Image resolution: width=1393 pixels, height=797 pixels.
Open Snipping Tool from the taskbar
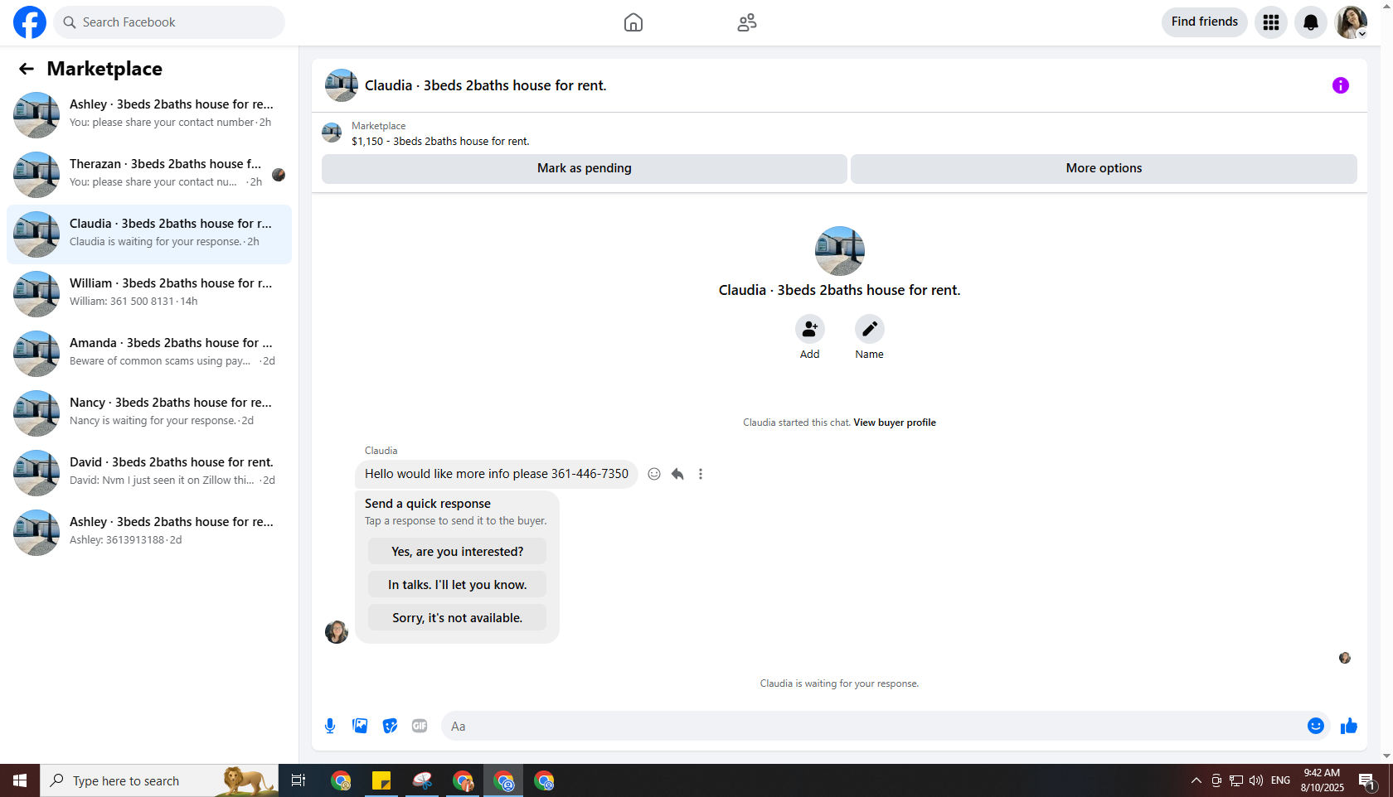point(422,780)
